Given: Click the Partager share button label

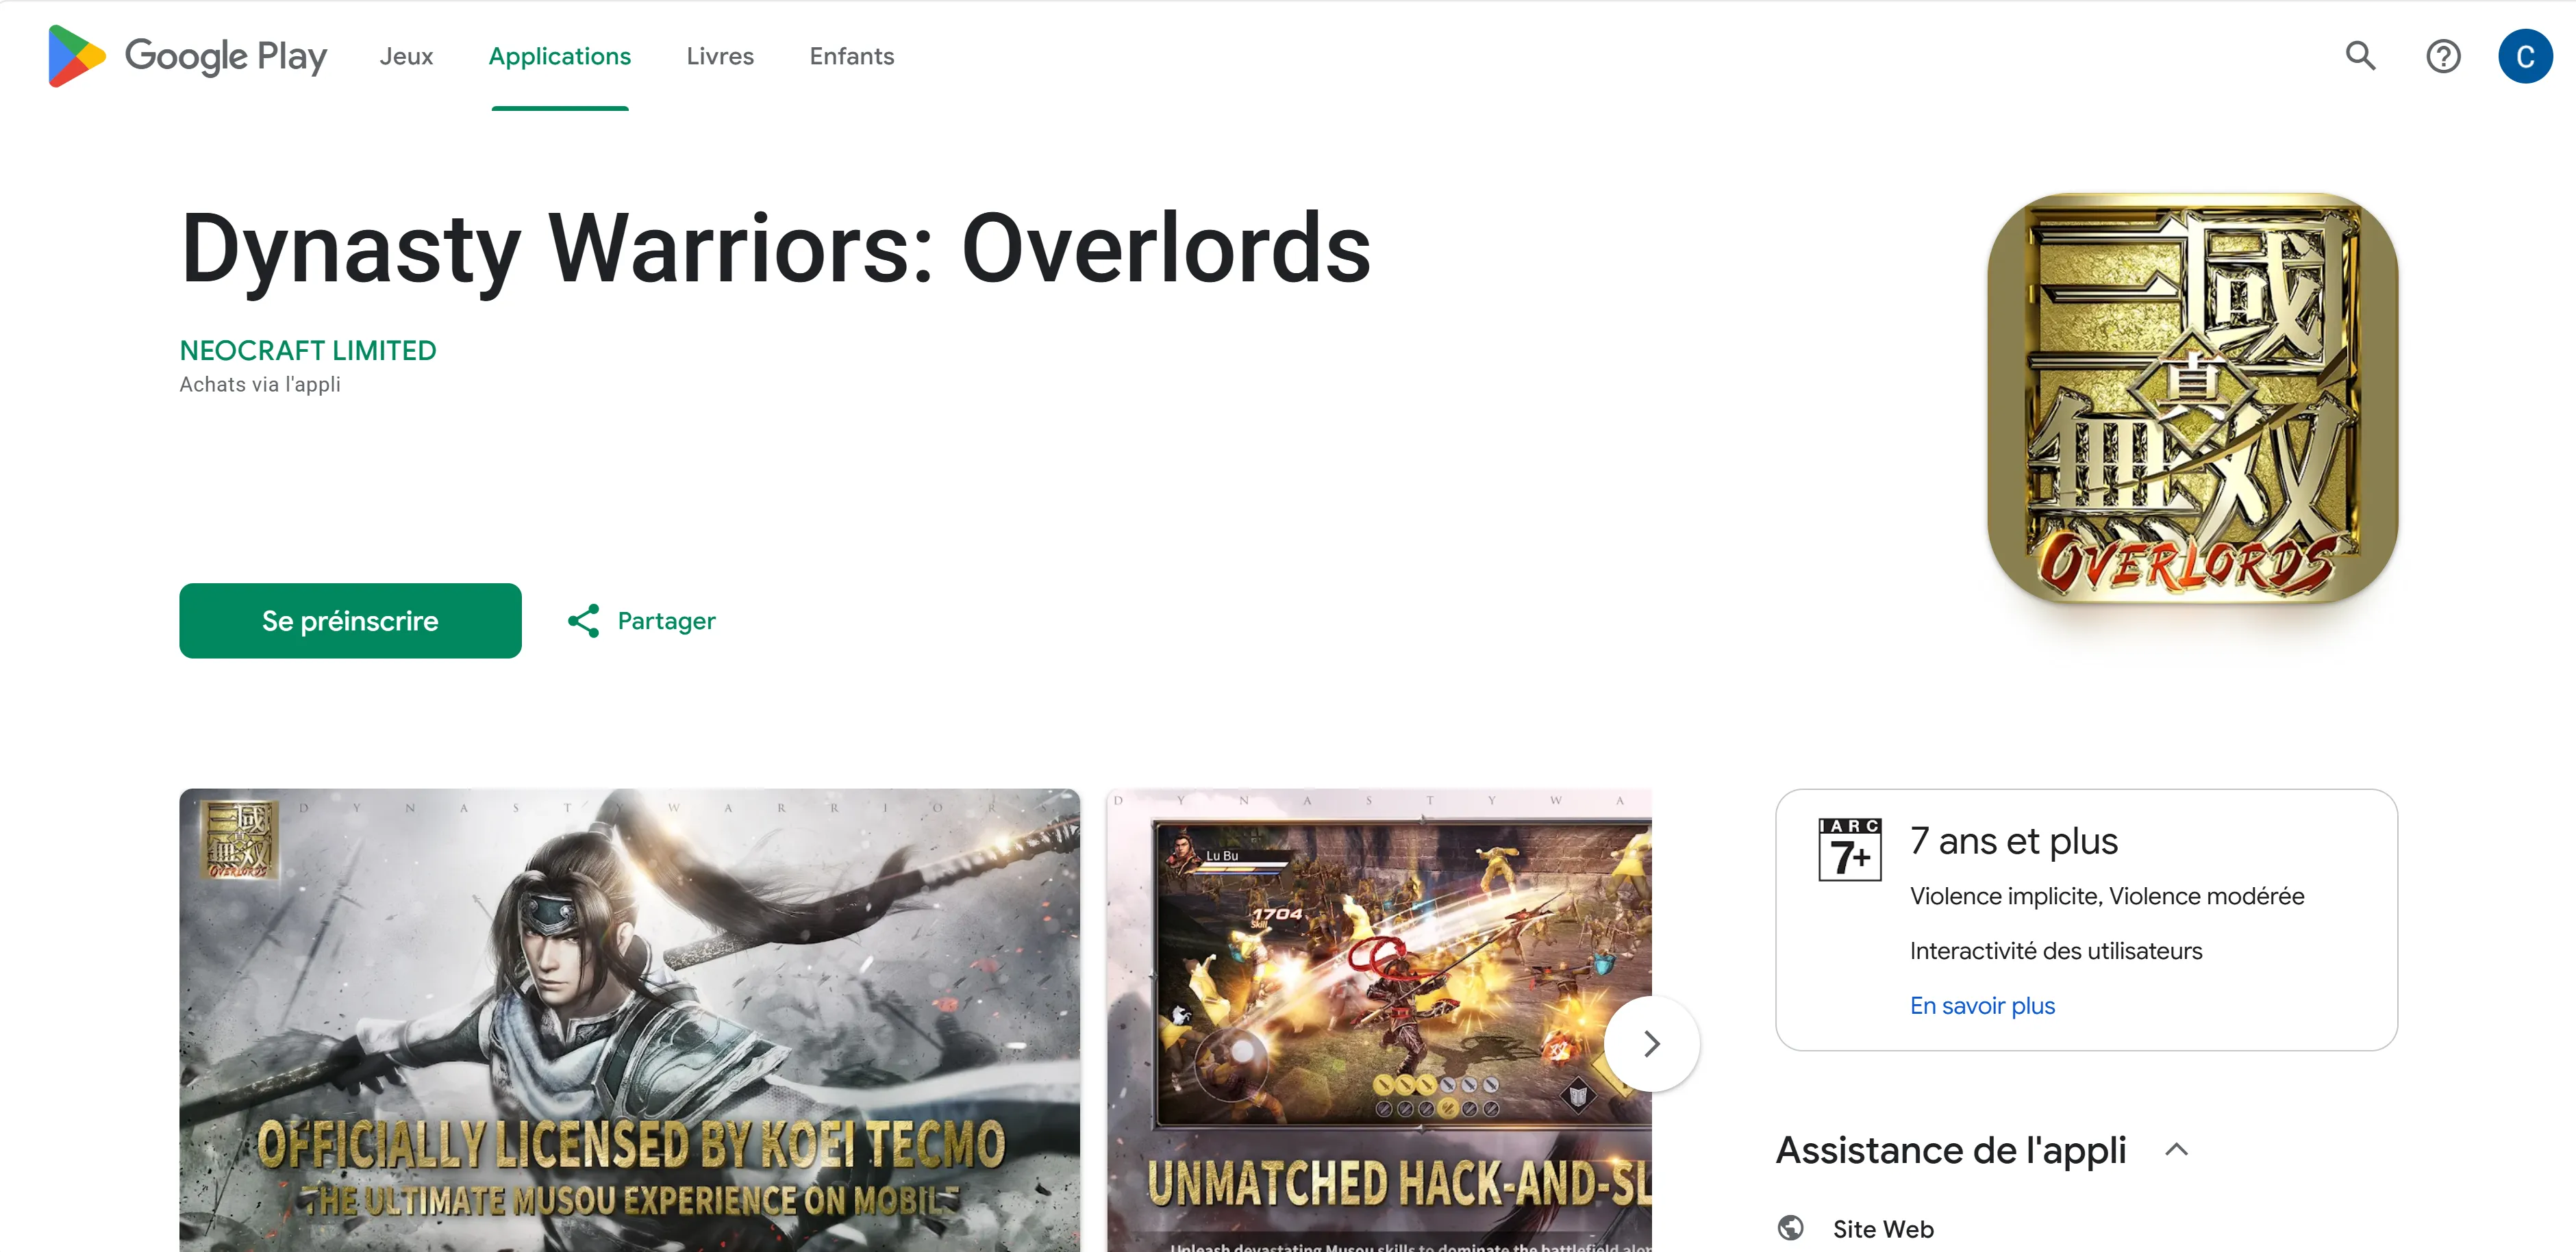Looking at the screenshot, I should 667,620.
